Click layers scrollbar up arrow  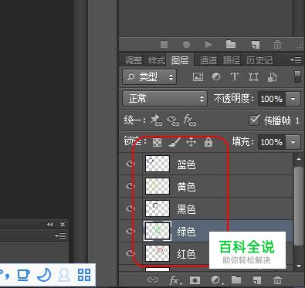[x=299, y=159]
